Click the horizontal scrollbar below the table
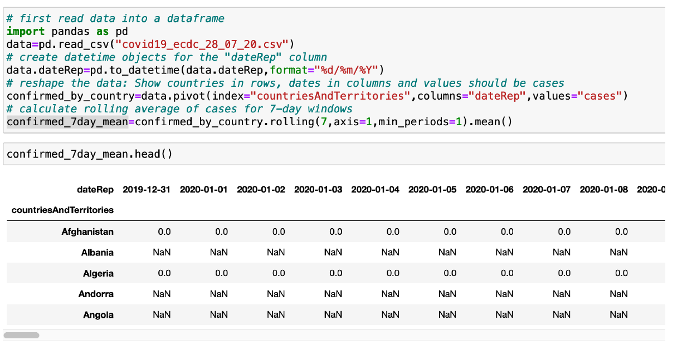This screenshot has height=345, width=687. point(21,335)
